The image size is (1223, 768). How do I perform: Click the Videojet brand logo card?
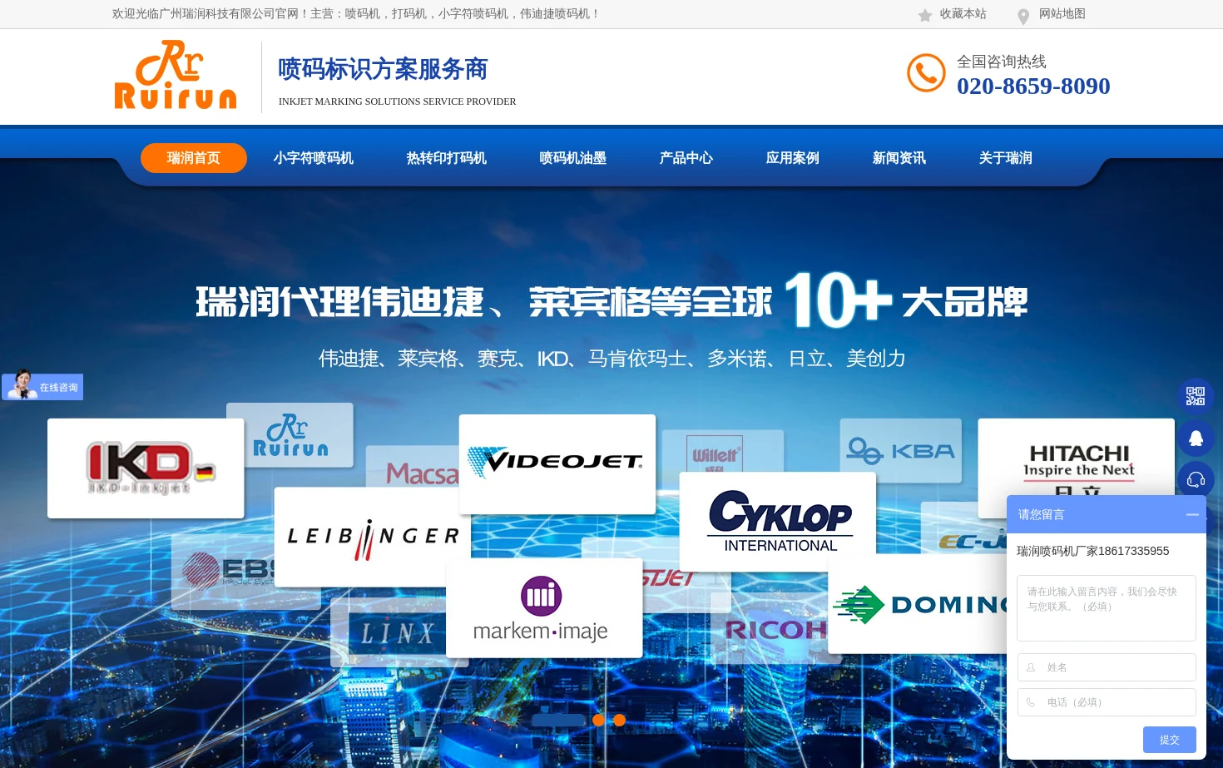coord(557,463)
